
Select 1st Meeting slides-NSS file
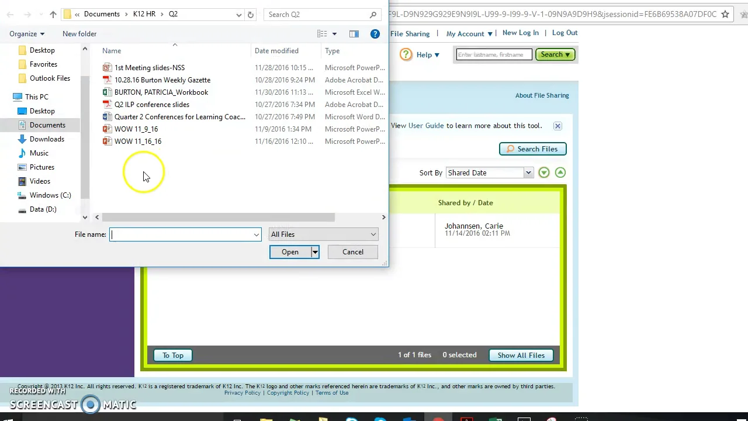150,68
